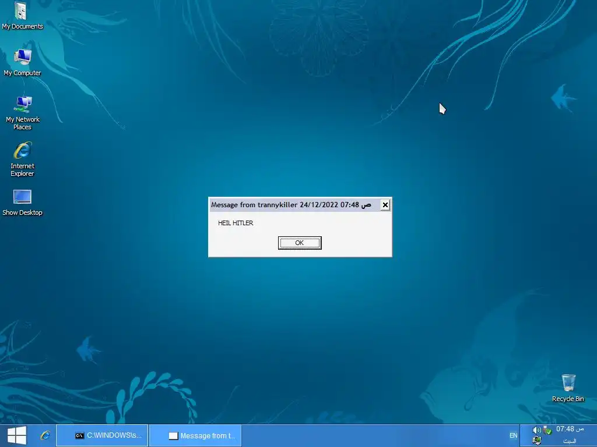Dismiss the message dialog with OK
This screenshot has width=597, height=447.
(300, 243)
